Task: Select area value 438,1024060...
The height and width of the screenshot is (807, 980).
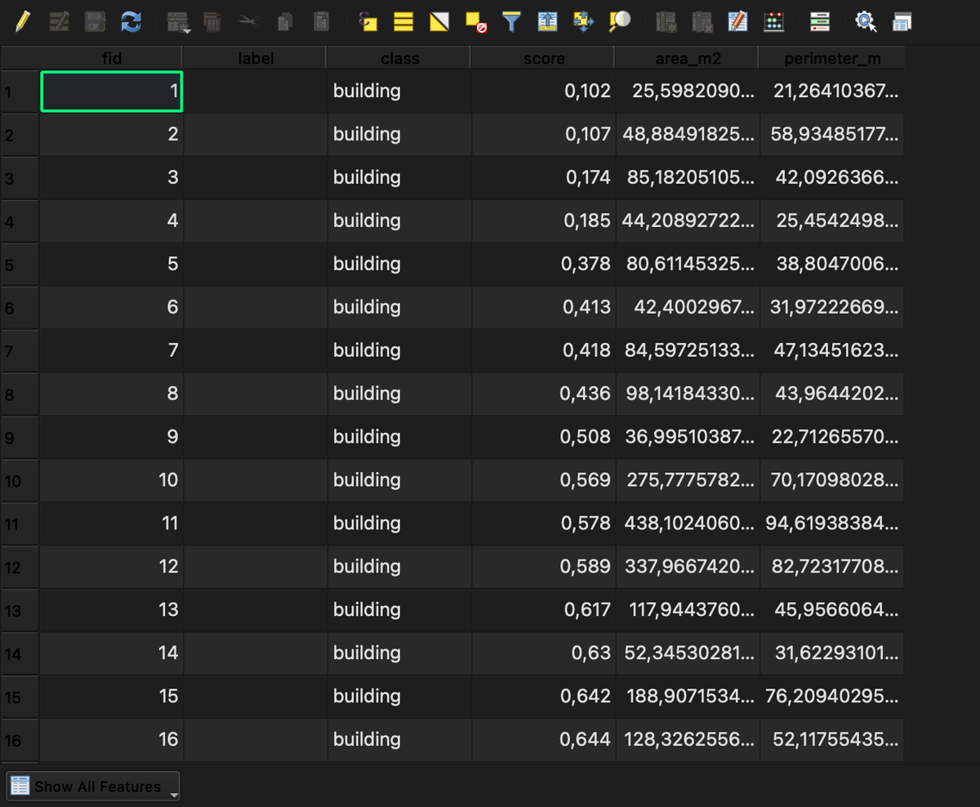Action: (x=687, y=524)
